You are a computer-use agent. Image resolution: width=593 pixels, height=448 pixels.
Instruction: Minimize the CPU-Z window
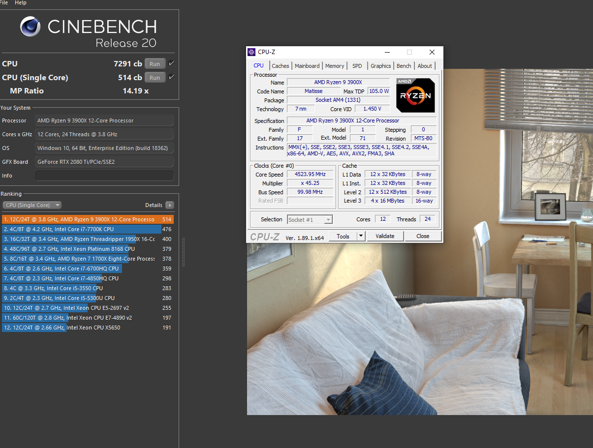386,52
